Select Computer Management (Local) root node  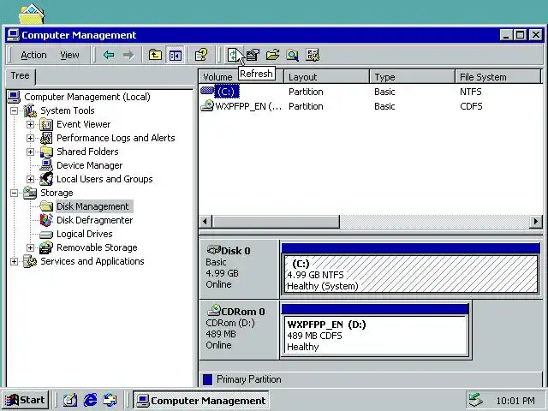point(87,97)
